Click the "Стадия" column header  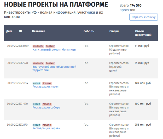click(114, 31)
